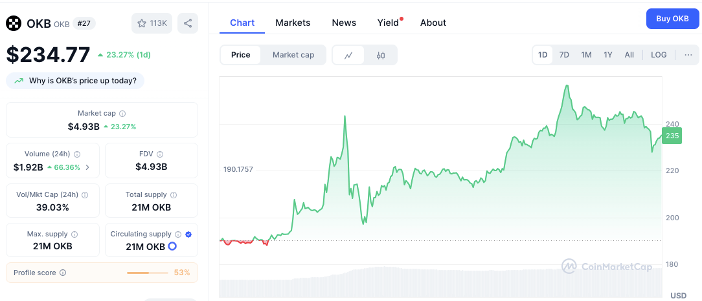Click the Profile score progress bar
The height and width of the screenshot is (301, 702).
[x=148, y=273]
